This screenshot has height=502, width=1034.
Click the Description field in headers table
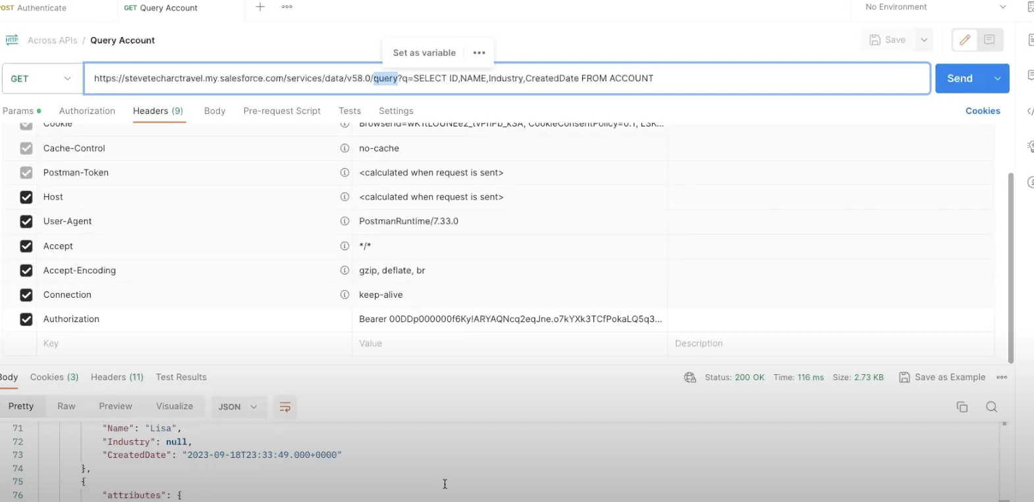[830, 343]
